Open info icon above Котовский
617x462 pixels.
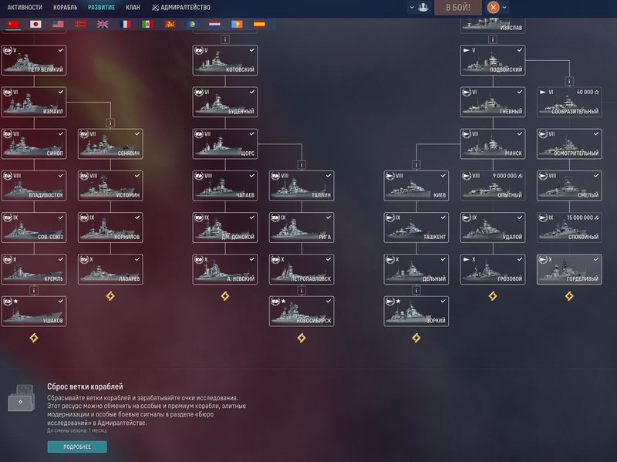(225, 39)
